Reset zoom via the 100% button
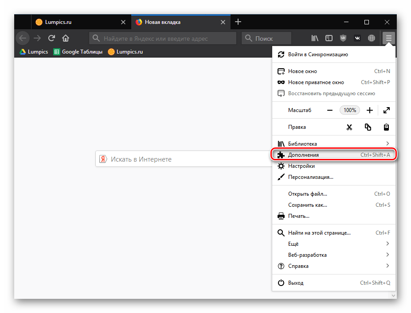The image size is (411, 313). [x=350, y=110]
